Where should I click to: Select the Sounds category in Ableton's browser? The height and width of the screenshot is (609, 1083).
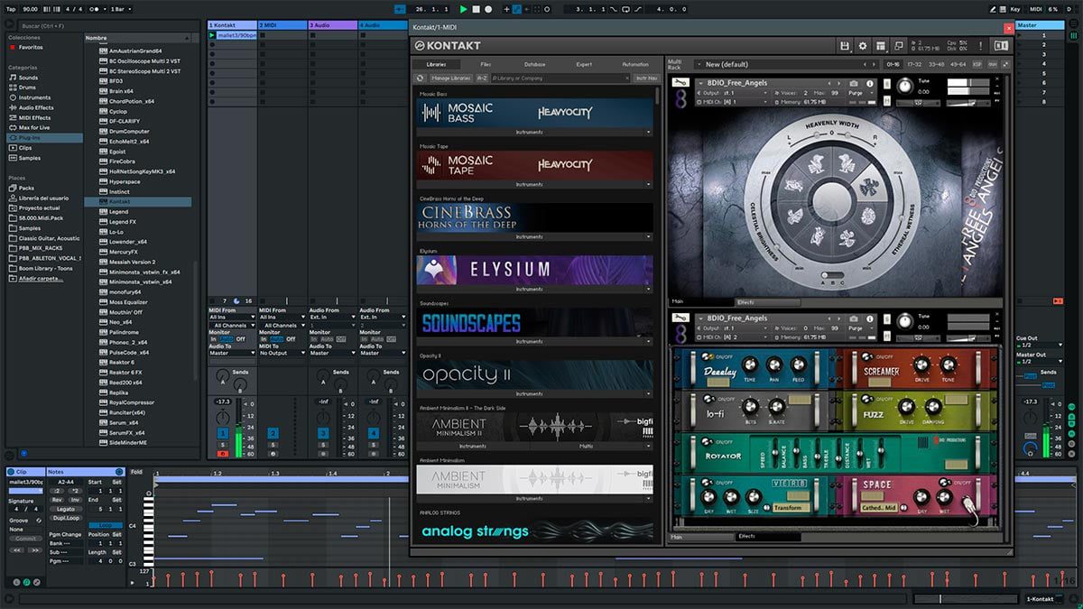(29, 78)
